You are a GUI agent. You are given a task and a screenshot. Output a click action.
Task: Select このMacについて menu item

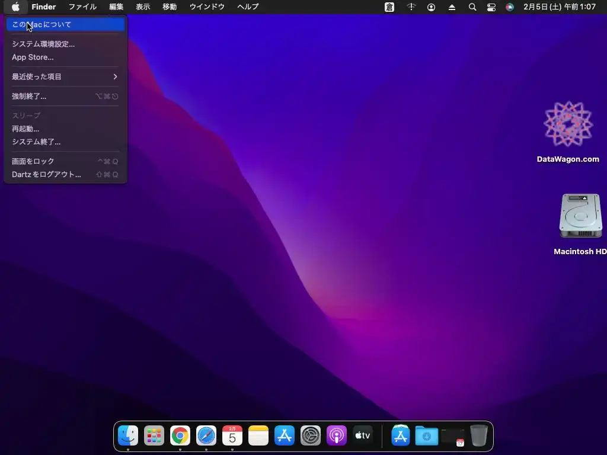pos(65,24)
